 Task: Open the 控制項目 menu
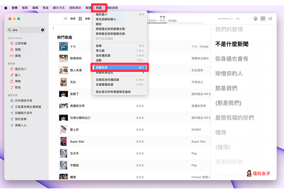tap(75, 8)
